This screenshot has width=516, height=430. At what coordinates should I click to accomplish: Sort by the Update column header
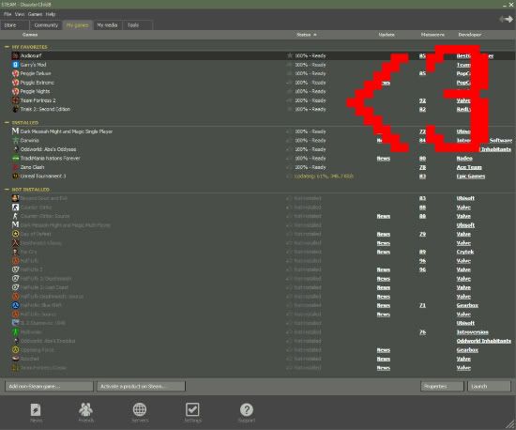[x=387, y=35]
